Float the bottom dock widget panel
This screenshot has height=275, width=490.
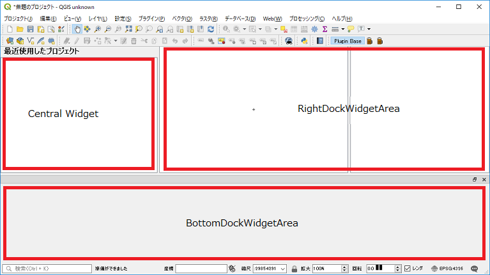[x=475, y=180]
